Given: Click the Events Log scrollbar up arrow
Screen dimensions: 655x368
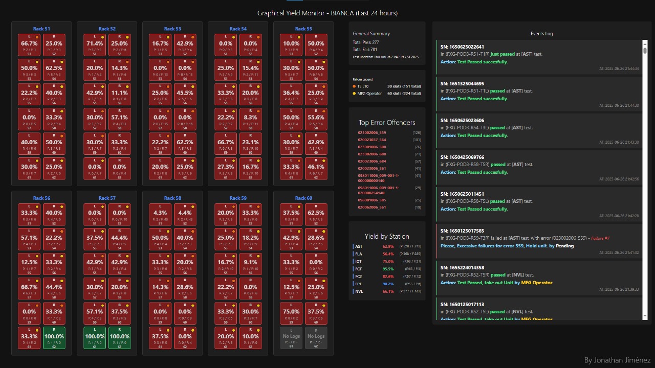Looking at the screenshot, I should (x=645, y=43).
